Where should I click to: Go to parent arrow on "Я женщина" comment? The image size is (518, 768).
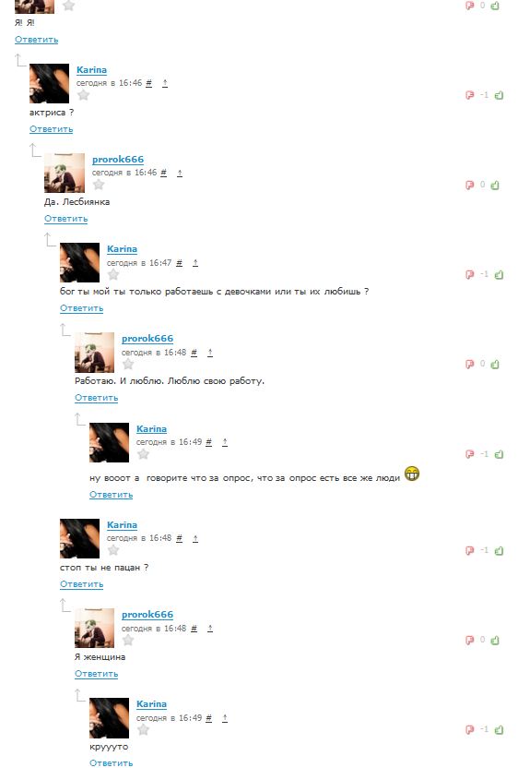click(210, 629)
